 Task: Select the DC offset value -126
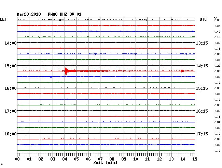217,66
